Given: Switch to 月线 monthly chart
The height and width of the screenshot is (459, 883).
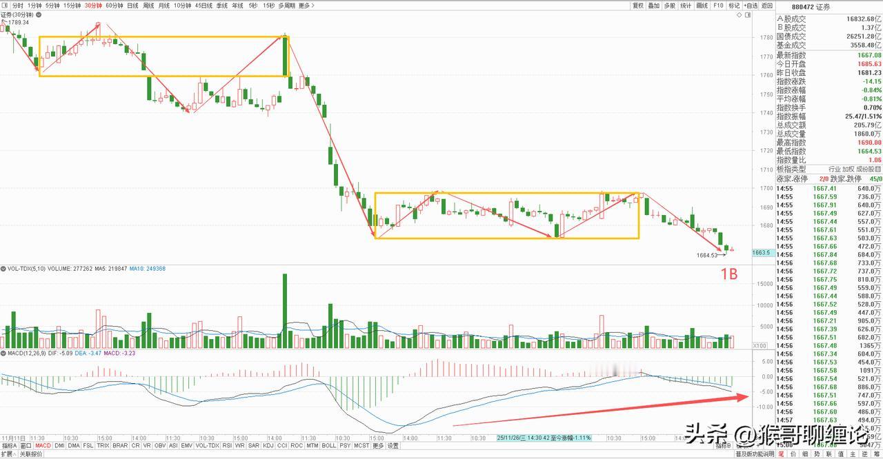Looking at the screenshot, I should pos(164,6).
